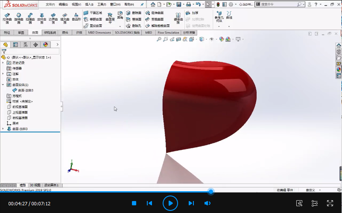Click the 加厚 thicken tool
Image resolution: width=342 pixels, height=213 pixels.
[x=192, y=13]
